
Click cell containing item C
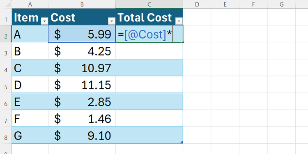(30, 68)
